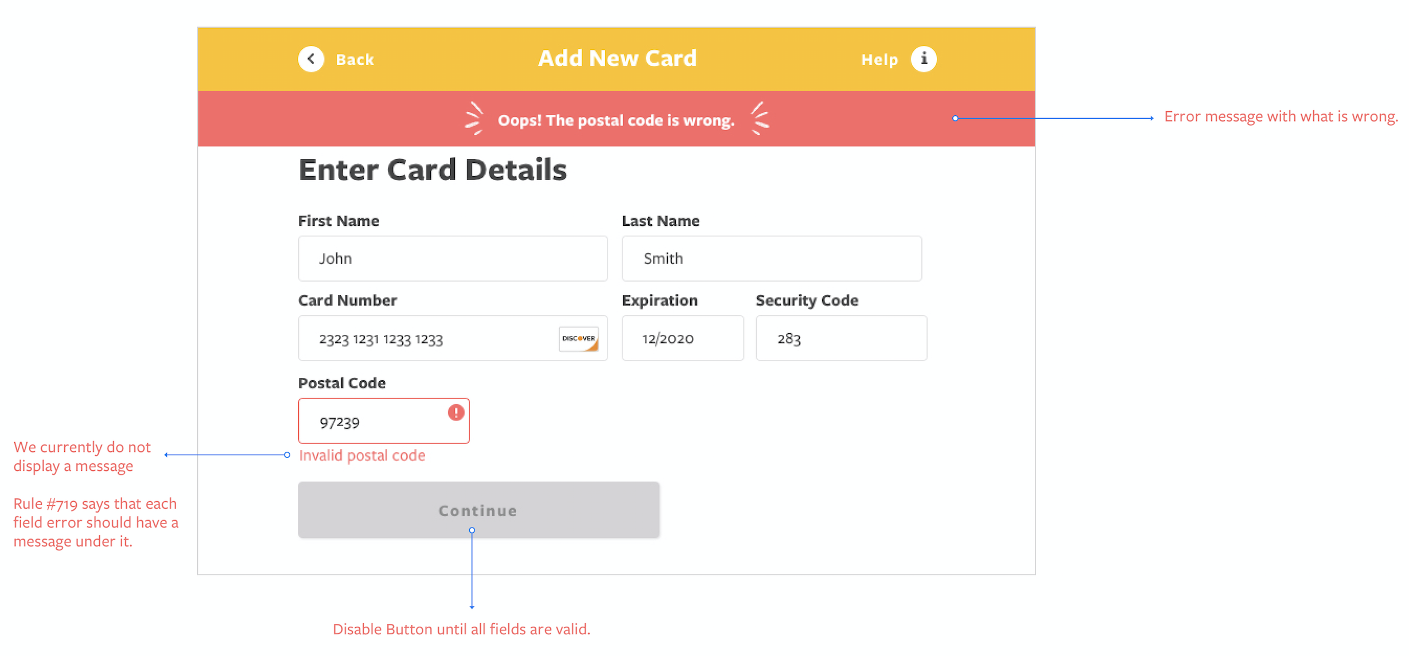Click the Add New Card header title
This screenshot has width=1409, height=656.
(617, 58)
